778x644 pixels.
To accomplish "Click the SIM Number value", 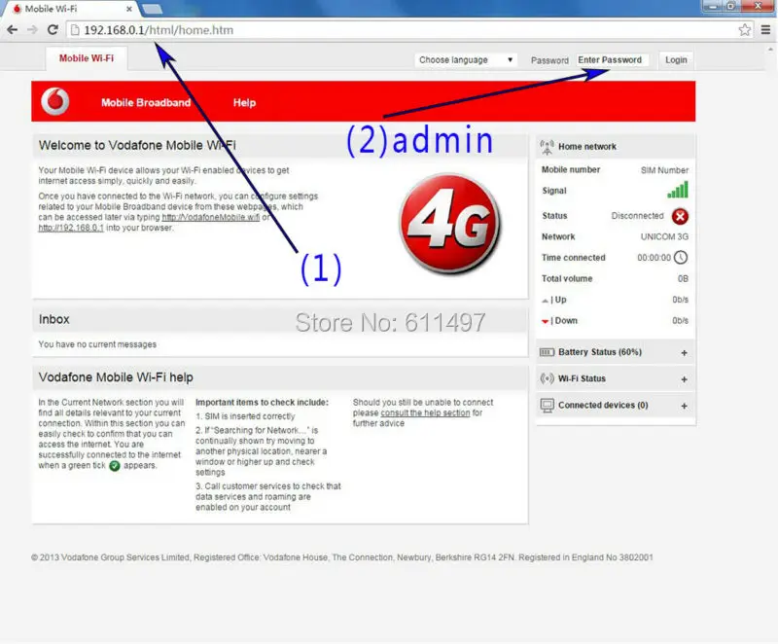I will pyautogui.click(x=664, y=170).
